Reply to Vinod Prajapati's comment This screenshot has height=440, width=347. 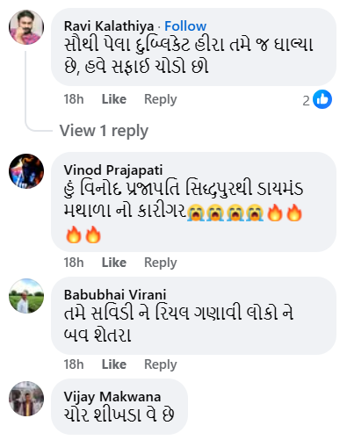[x=161, y=263]
